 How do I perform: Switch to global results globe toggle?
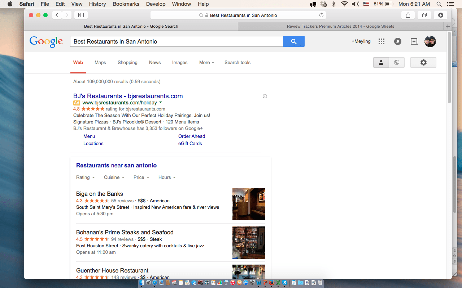coord(397,62)
